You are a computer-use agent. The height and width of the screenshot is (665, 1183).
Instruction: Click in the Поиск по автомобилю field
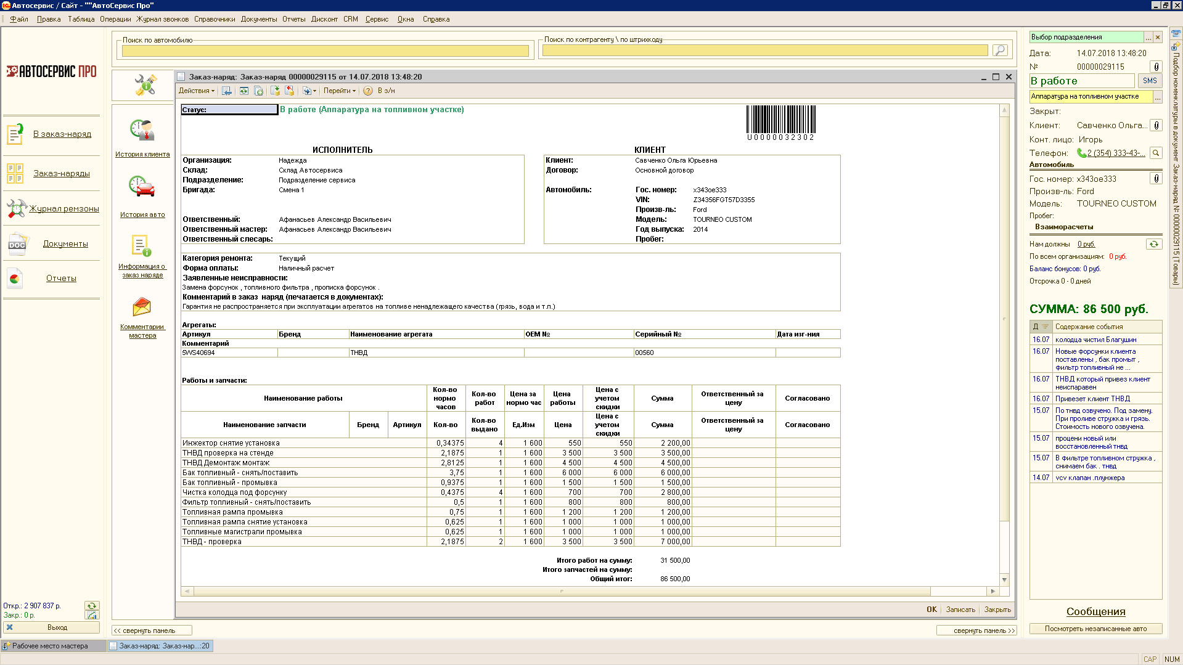(x=325, y=51)
